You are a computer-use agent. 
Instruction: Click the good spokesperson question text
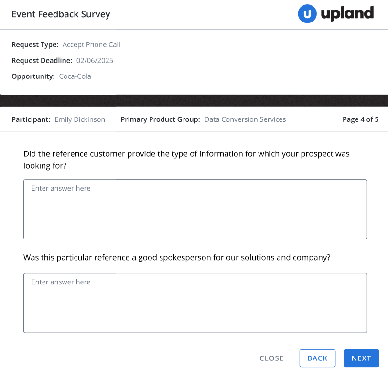coord(177,258)
